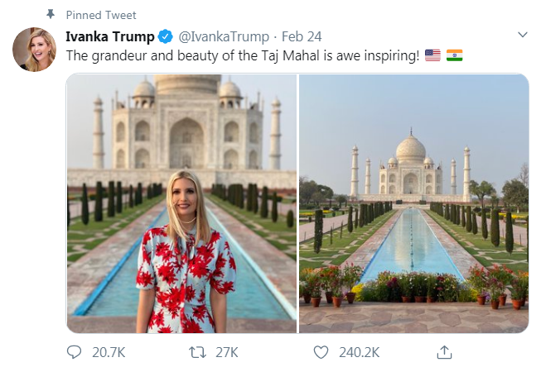
Task: Click the 20.7K reply count
Action: tap(109, 352)
